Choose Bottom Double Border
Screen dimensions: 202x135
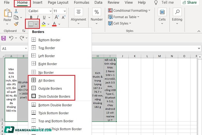tap(60, 105)
